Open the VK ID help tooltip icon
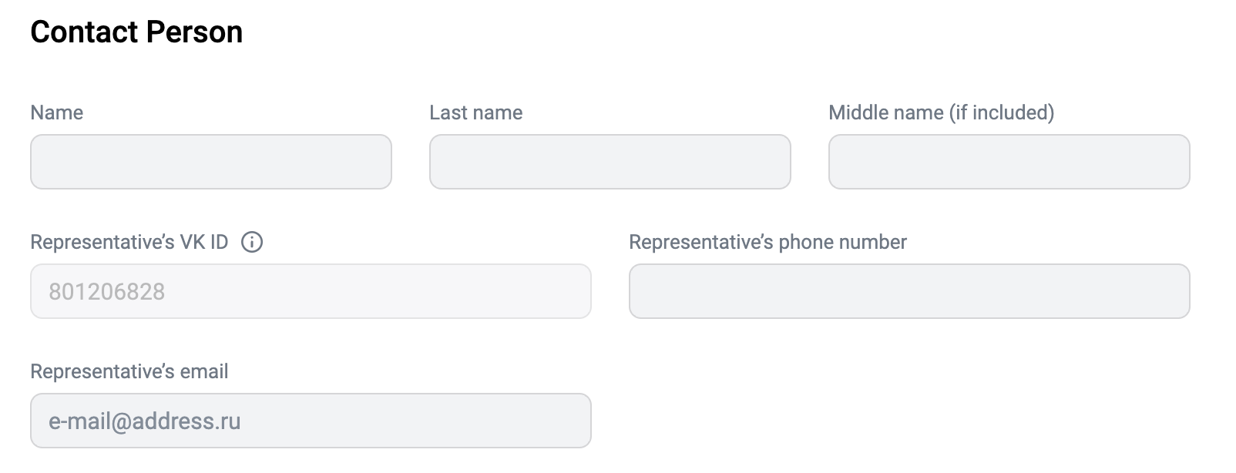Screen dimensions: 1236x473 point(252,242)
